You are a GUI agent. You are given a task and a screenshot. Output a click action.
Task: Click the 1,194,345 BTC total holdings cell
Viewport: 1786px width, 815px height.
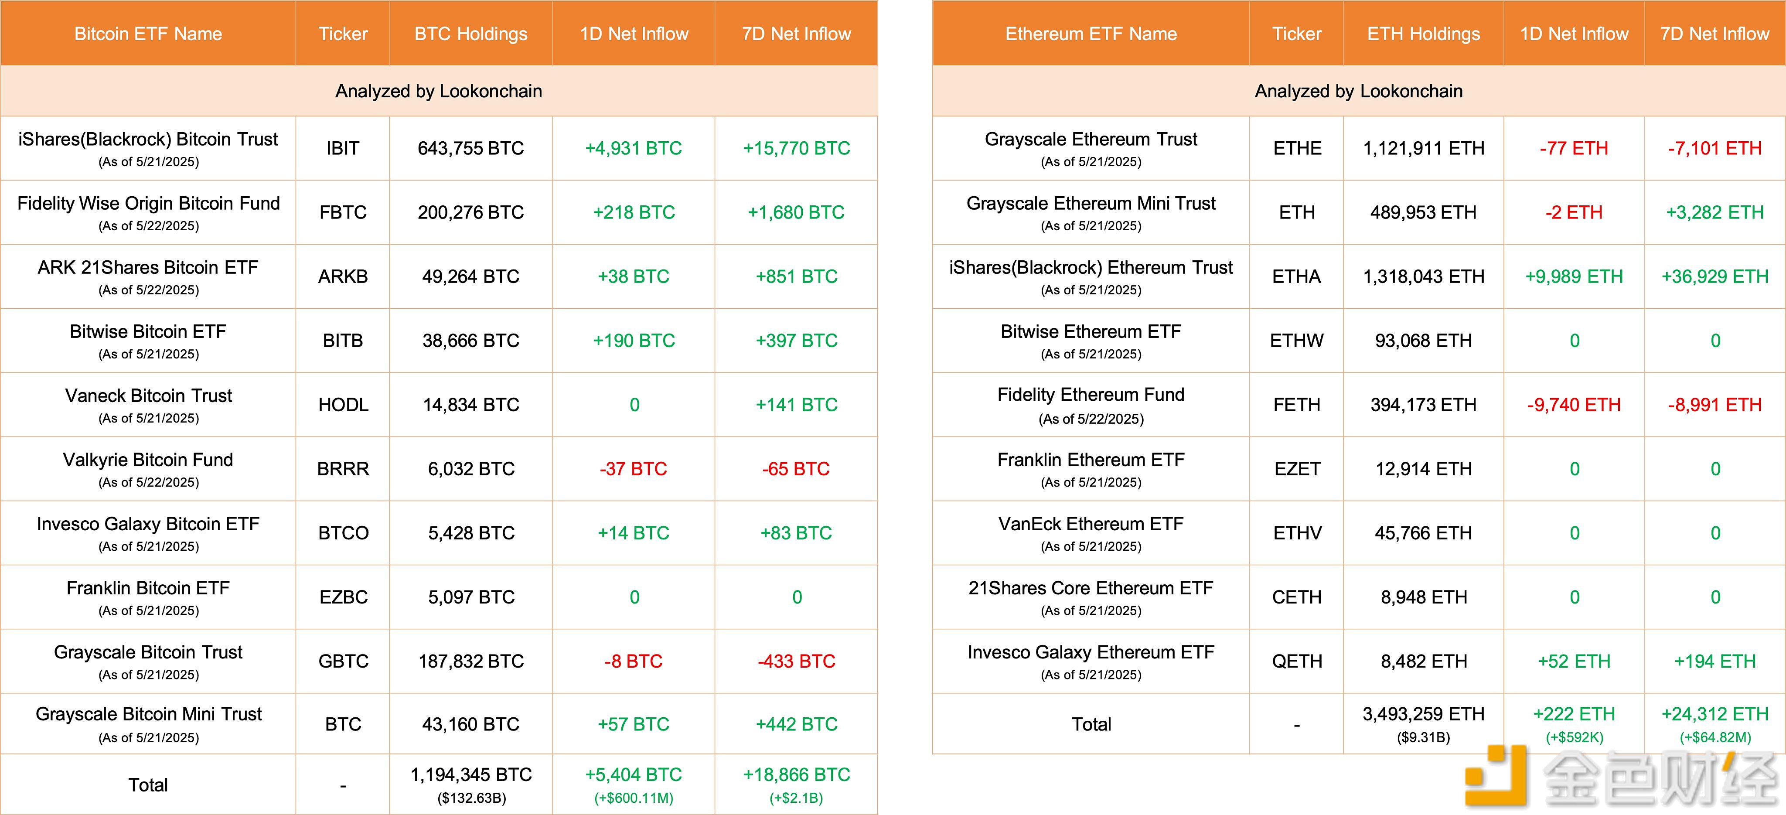pos(471,775)
